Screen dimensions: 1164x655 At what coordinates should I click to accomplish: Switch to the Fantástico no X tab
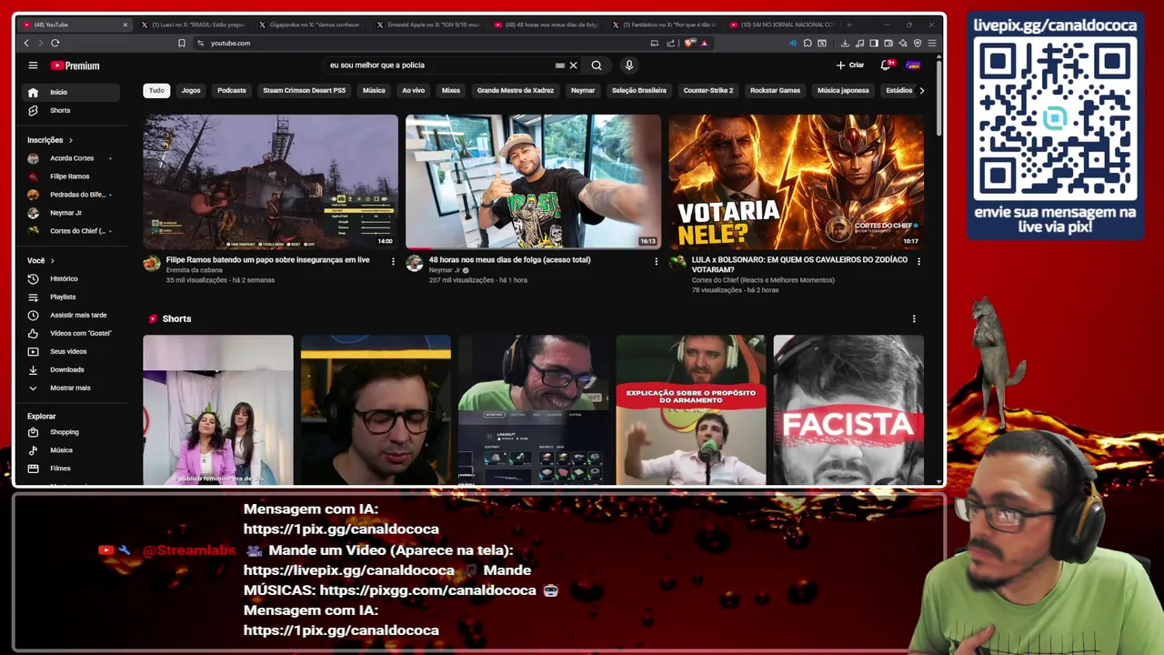[664, 25]
